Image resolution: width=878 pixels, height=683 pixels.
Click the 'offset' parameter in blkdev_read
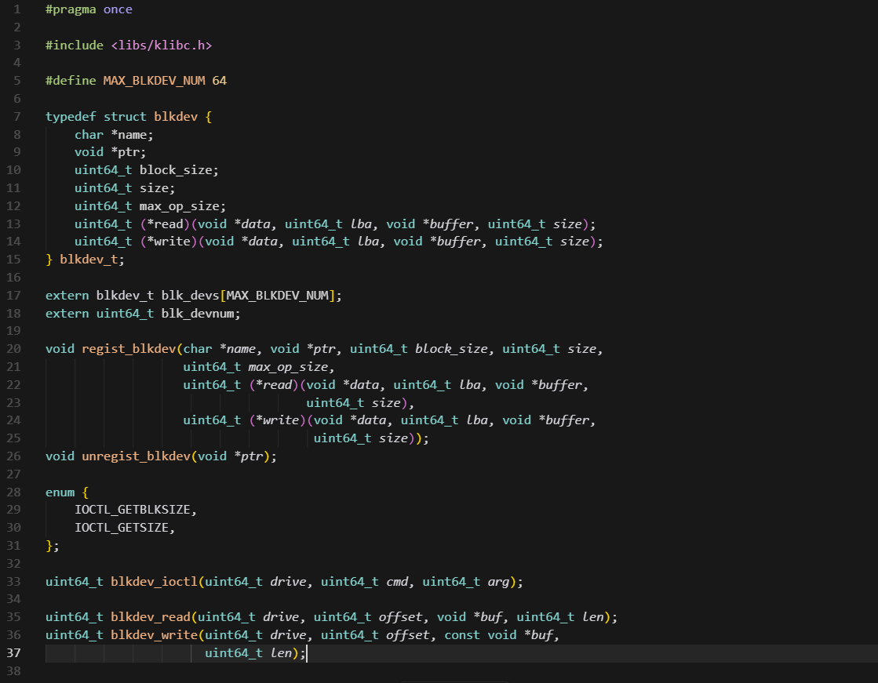400,617
